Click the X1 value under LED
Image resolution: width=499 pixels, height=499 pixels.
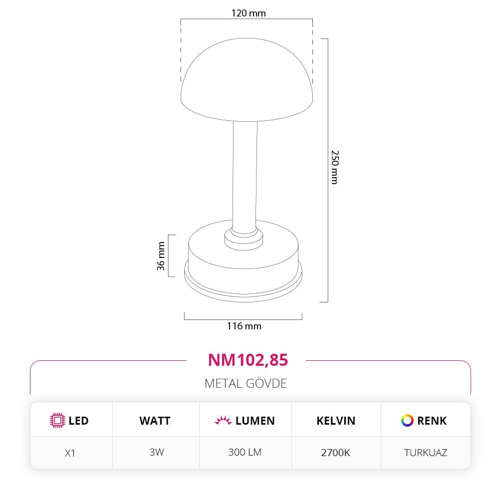click(x=70, y=453)
